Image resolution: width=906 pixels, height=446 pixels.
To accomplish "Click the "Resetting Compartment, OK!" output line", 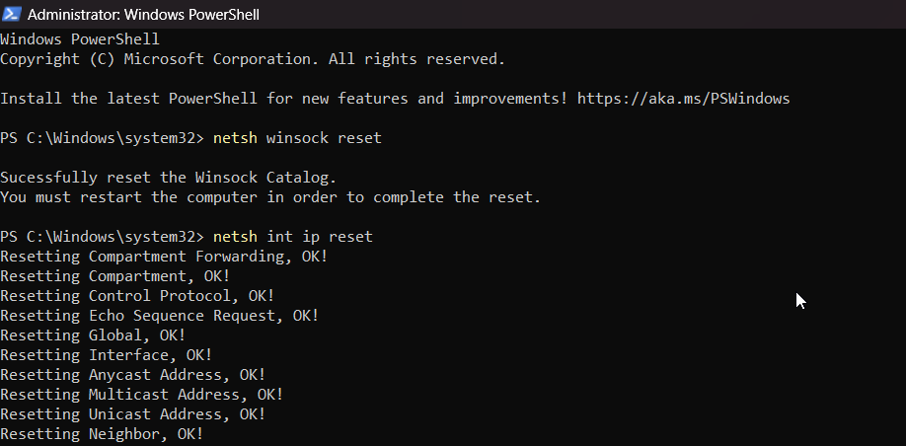I will (x=114, y=276).
